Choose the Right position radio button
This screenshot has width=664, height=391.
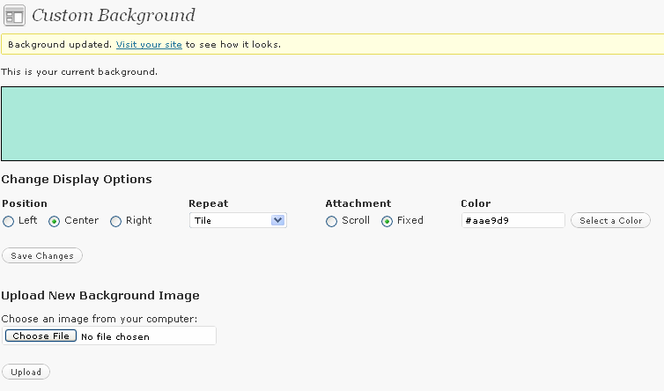[x=115, y=221]
